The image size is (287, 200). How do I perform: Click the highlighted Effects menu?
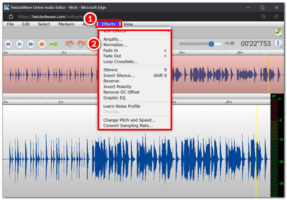(109, 24)
